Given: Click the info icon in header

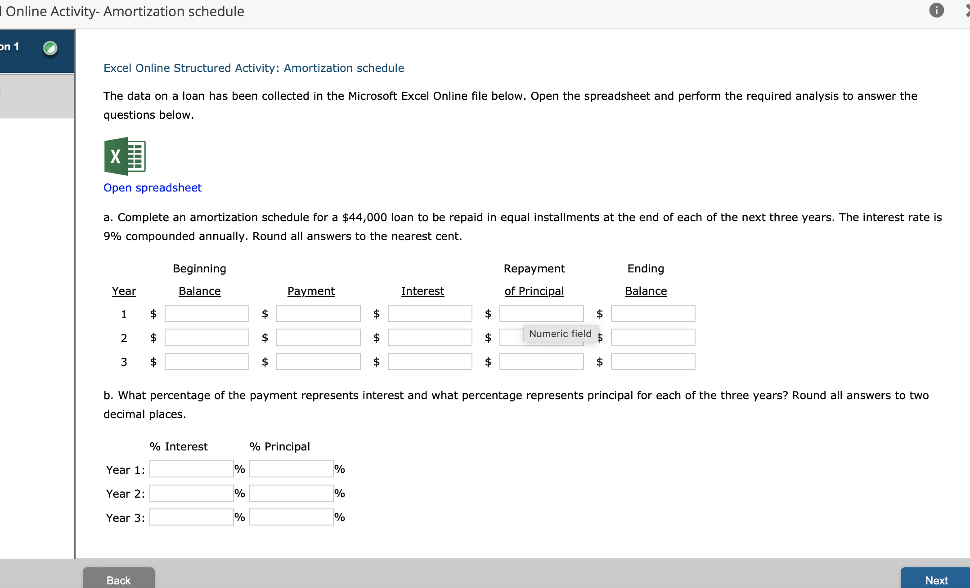Looking at the screenshot, I should click(936, 10).
